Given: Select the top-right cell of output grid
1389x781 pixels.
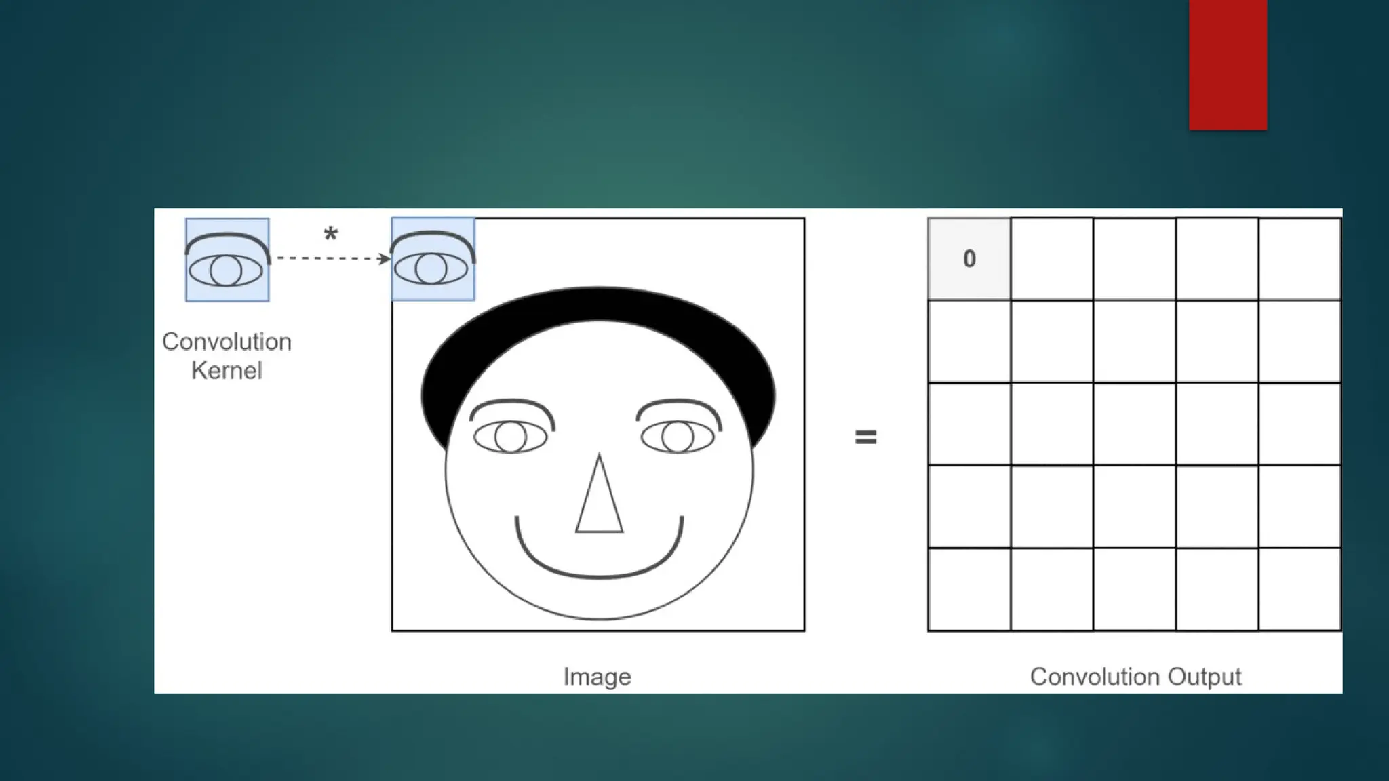Looking at the screenshot, I should [1299, 259].
